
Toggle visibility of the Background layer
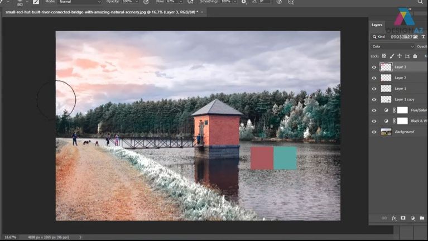374,132
